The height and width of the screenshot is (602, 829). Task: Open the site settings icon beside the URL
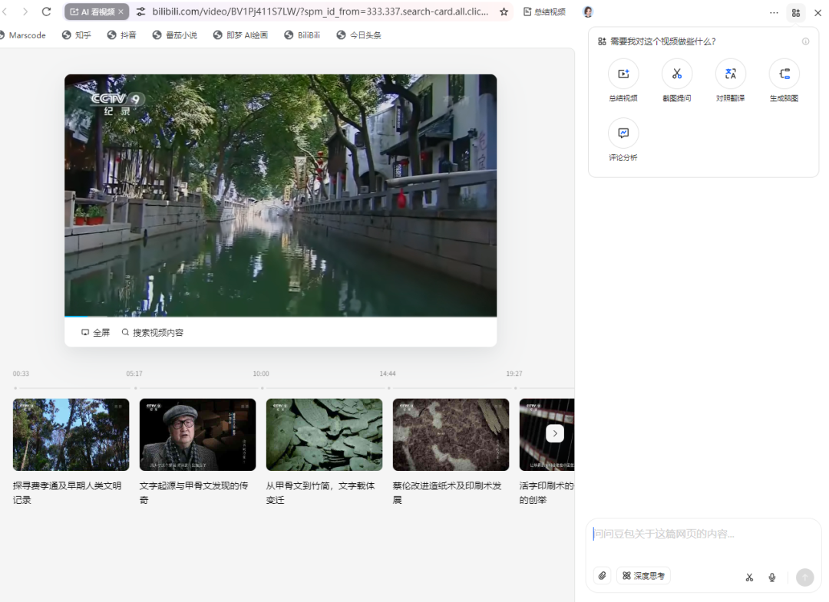(141, 12)
